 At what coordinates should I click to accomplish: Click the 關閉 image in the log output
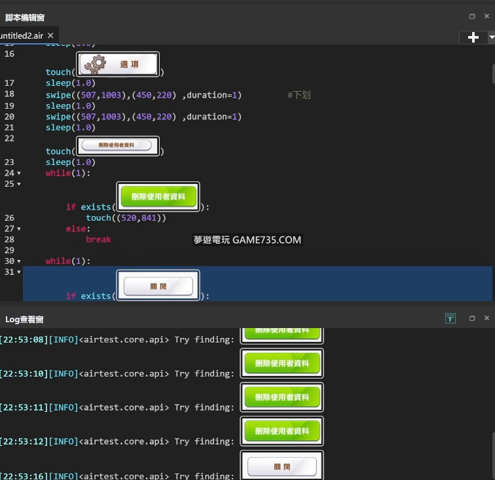[x=282, y=466]
